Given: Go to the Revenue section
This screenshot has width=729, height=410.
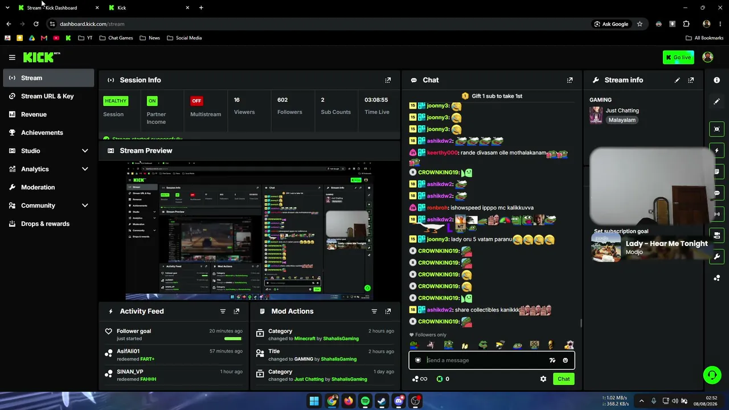Looking at the screenshot, I should tap(48, 114).
